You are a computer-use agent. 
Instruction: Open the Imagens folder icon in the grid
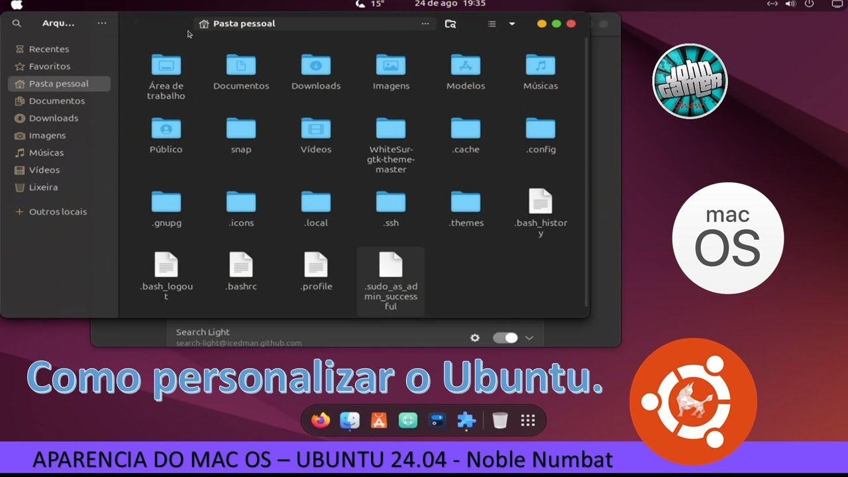[391, 72]
